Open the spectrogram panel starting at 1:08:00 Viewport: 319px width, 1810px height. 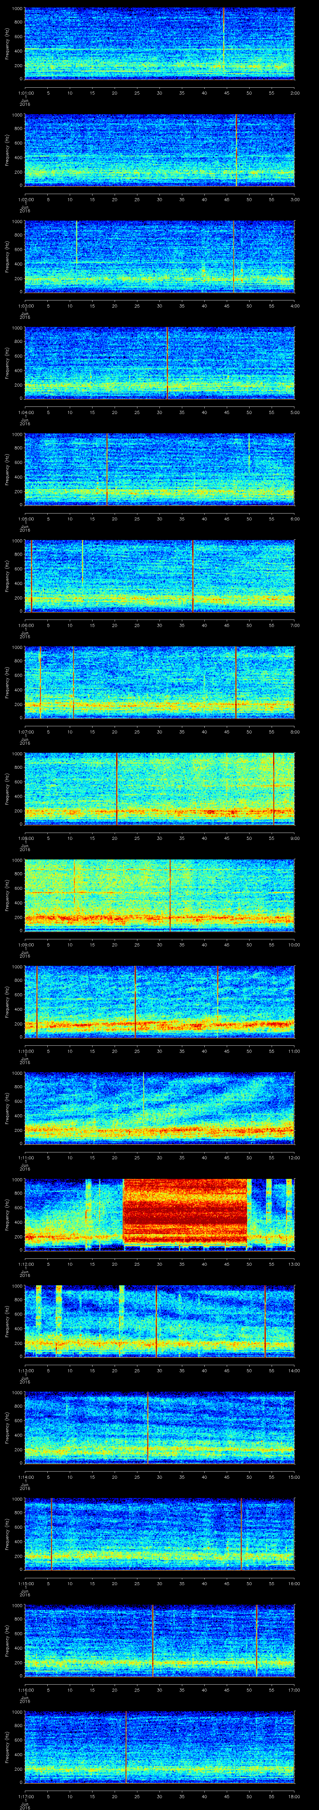[x=160, y=789]
